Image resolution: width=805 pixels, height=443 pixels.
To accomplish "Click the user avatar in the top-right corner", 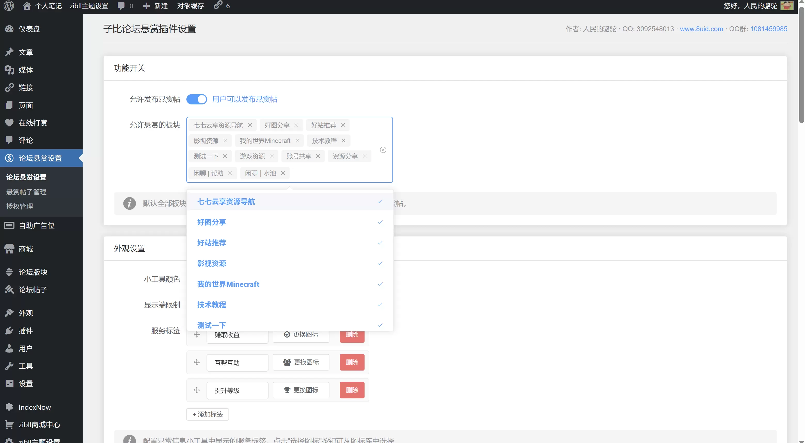I will pyautogui.click(x=787, y=6).
